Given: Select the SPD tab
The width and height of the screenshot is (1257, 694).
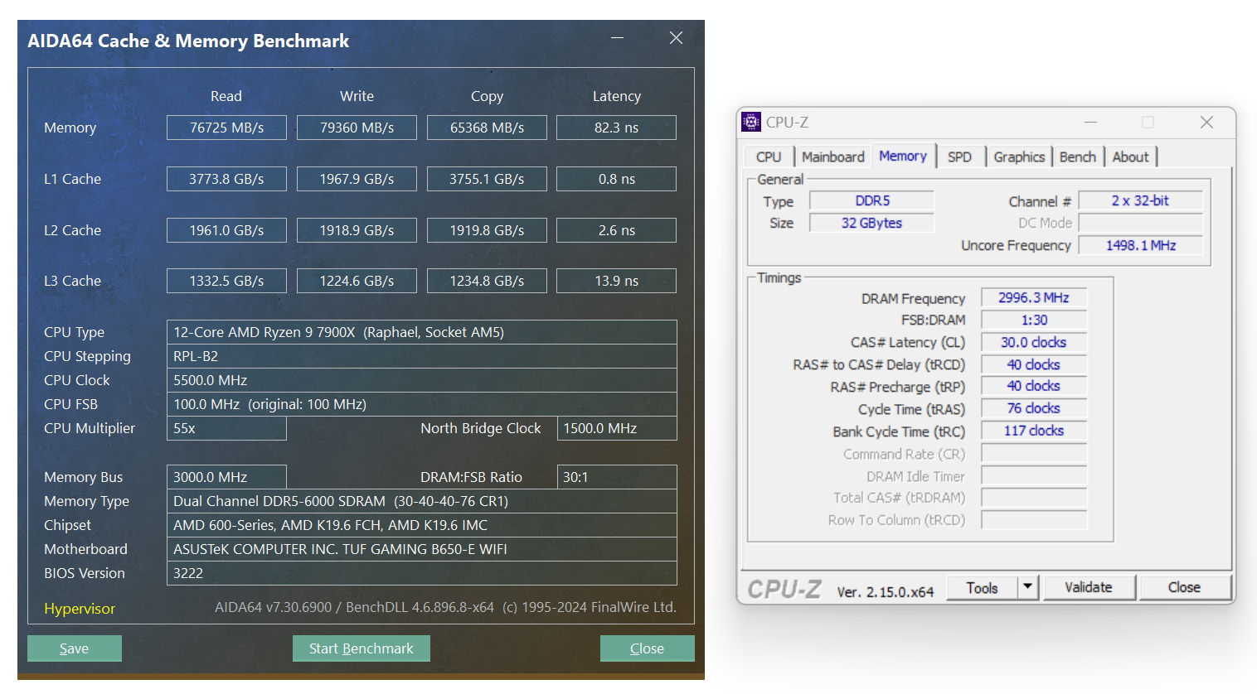Looking at the screenshot, I should 959,157.
